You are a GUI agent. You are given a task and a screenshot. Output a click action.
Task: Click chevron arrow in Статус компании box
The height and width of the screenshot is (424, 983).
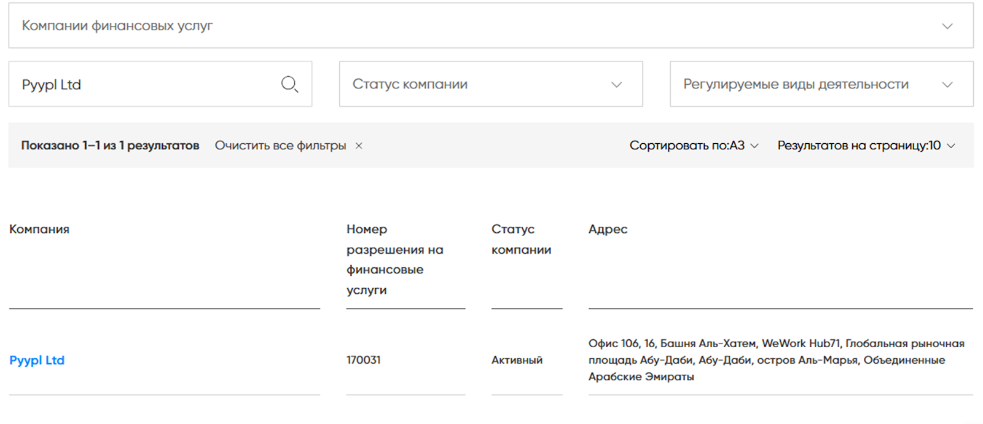[x=617, y=85]
